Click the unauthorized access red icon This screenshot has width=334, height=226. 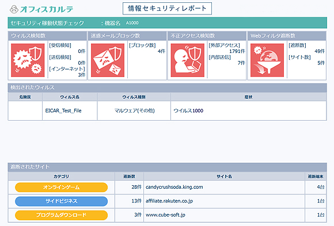[x=188, y=60]
